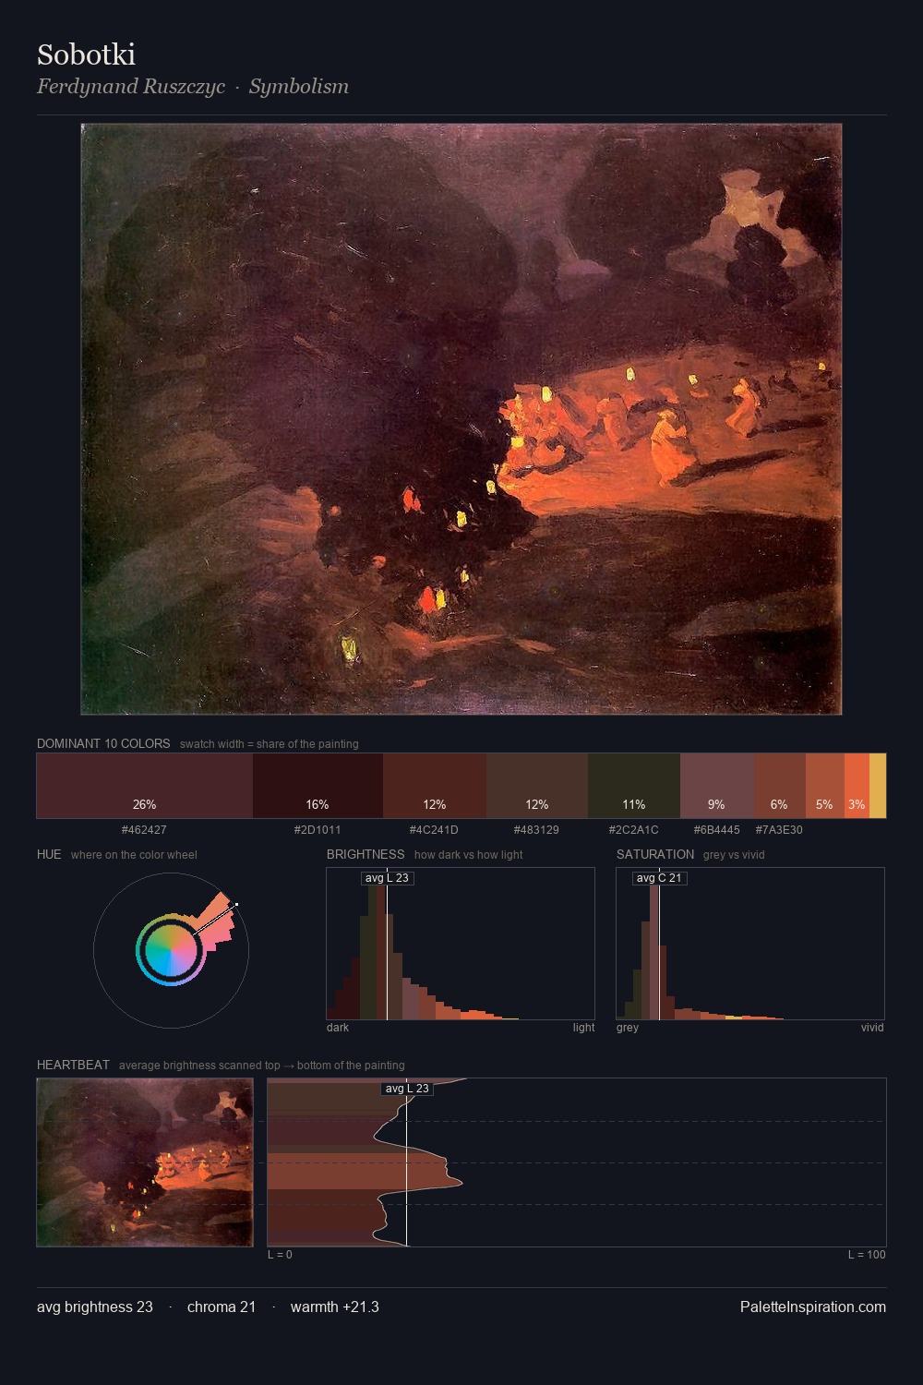Click the hex code #483129

[536, 830]
